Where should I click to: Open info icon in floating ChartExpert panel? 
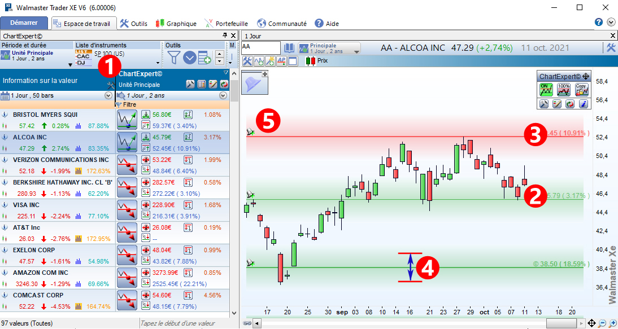pos(584,104)
